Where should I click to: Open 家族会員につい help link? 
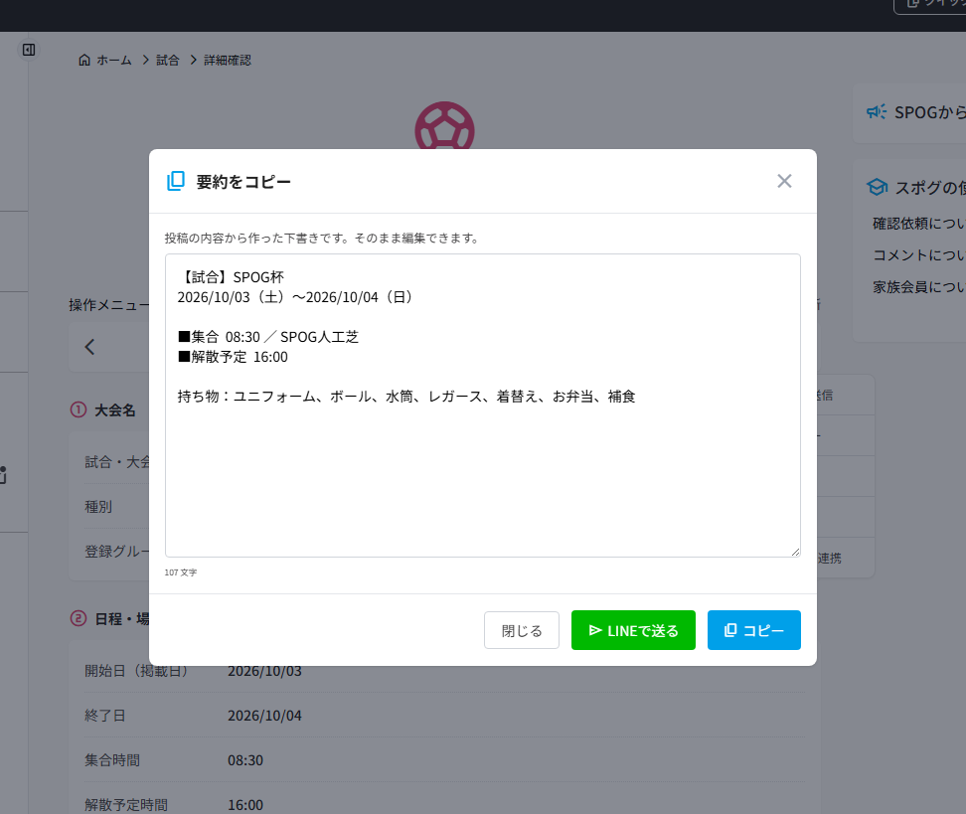pos(918,287)
